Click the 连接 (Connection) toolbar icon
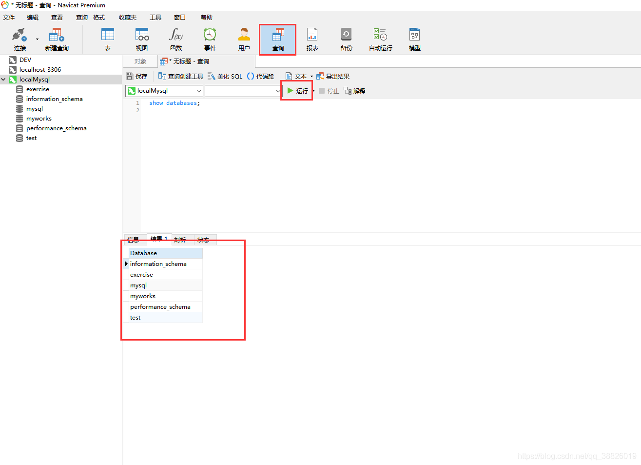Screen dimensions: 641x465 19,39
